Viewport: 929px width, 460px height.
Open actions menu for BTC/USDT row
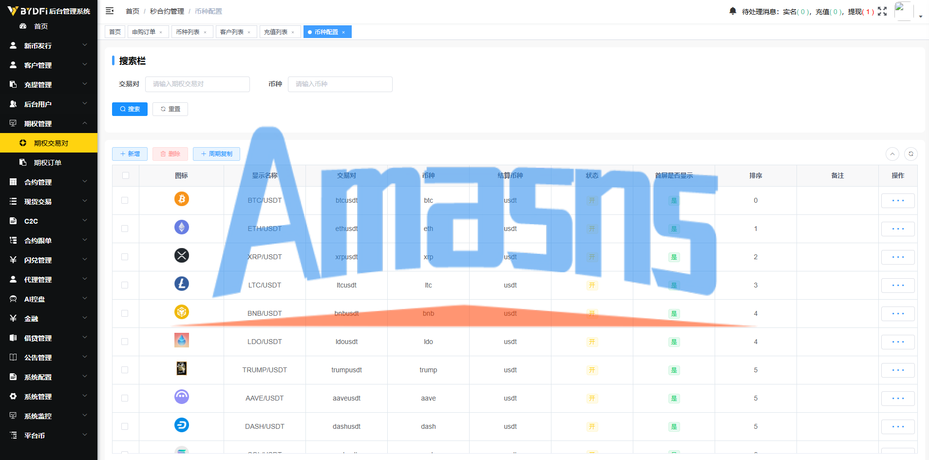[x=898, y=201]
